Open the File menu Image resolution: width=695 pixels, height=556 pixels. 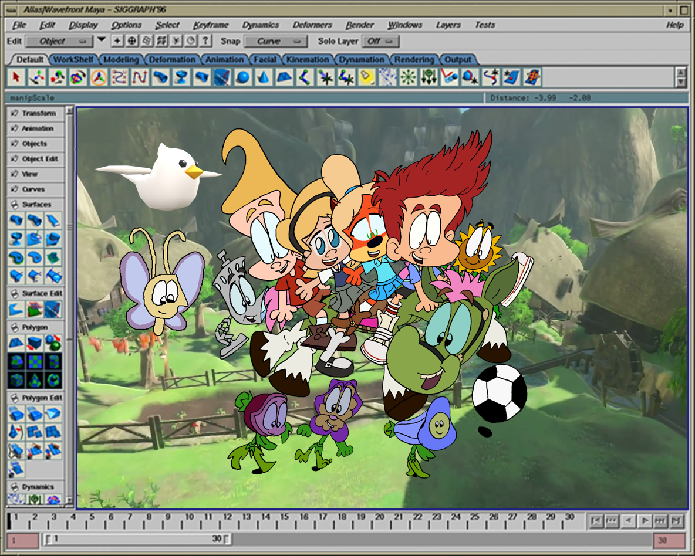pyautogui.click(x=19, y=25)
